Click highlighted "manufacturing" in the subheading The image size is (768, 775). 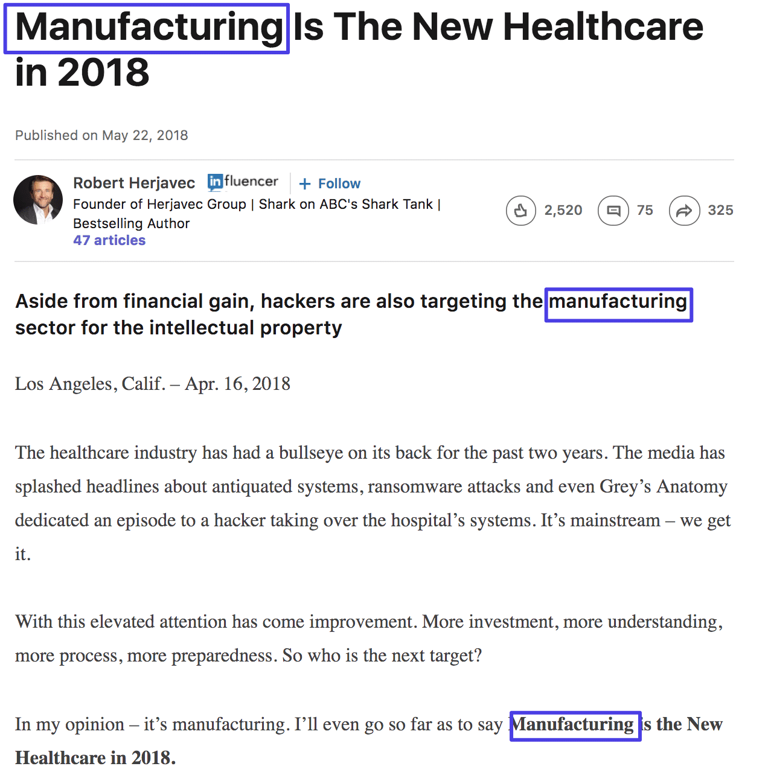click(x=618, y=301)
